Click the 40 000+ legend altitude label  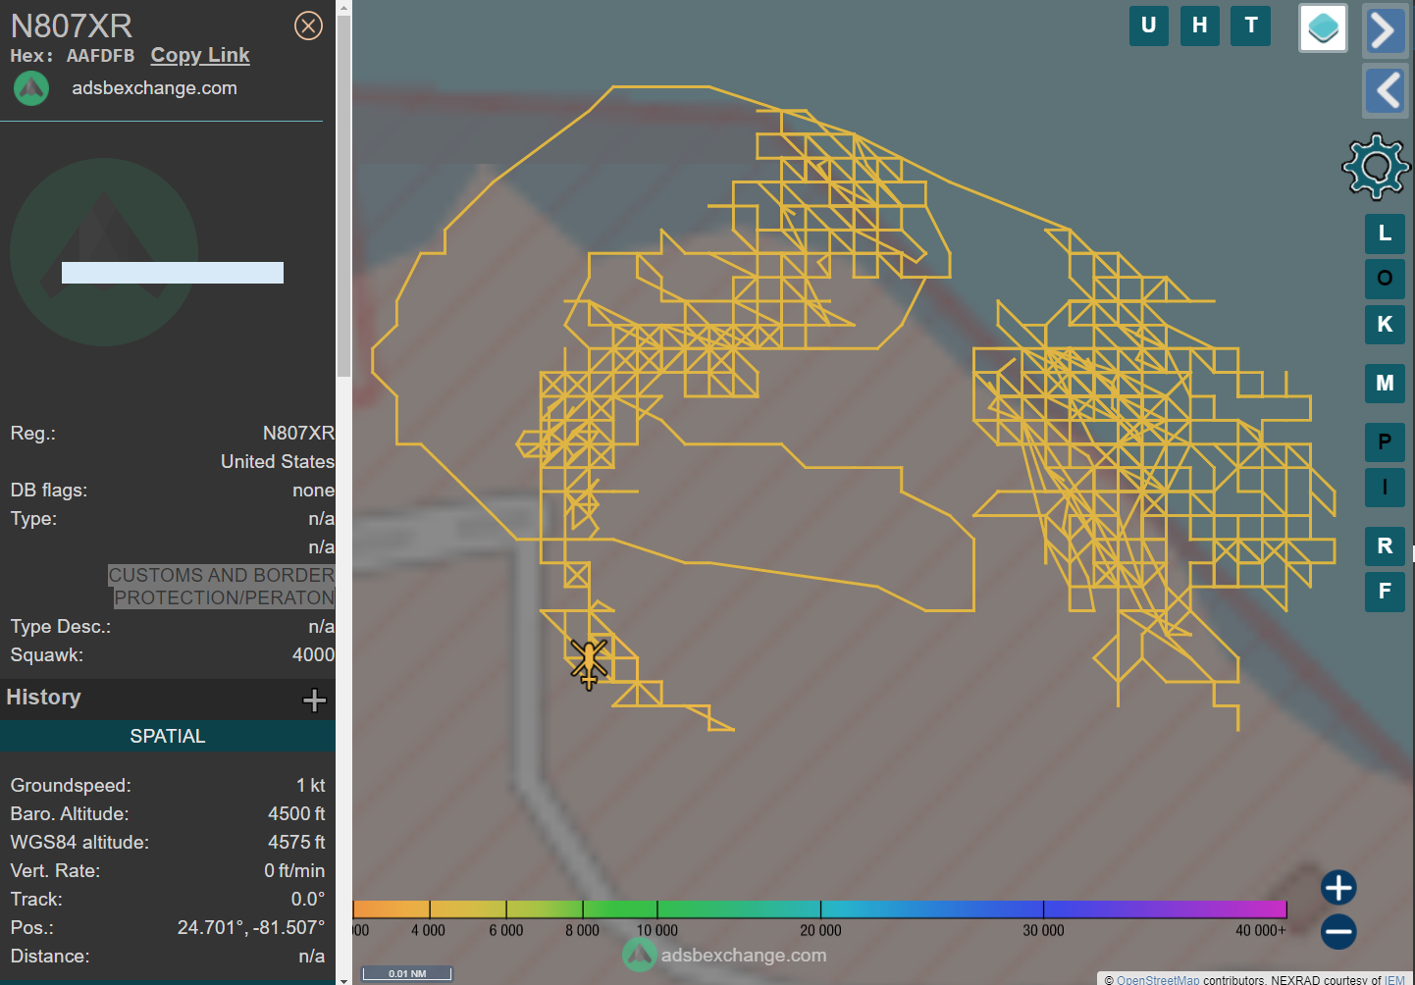[1260, 931]
